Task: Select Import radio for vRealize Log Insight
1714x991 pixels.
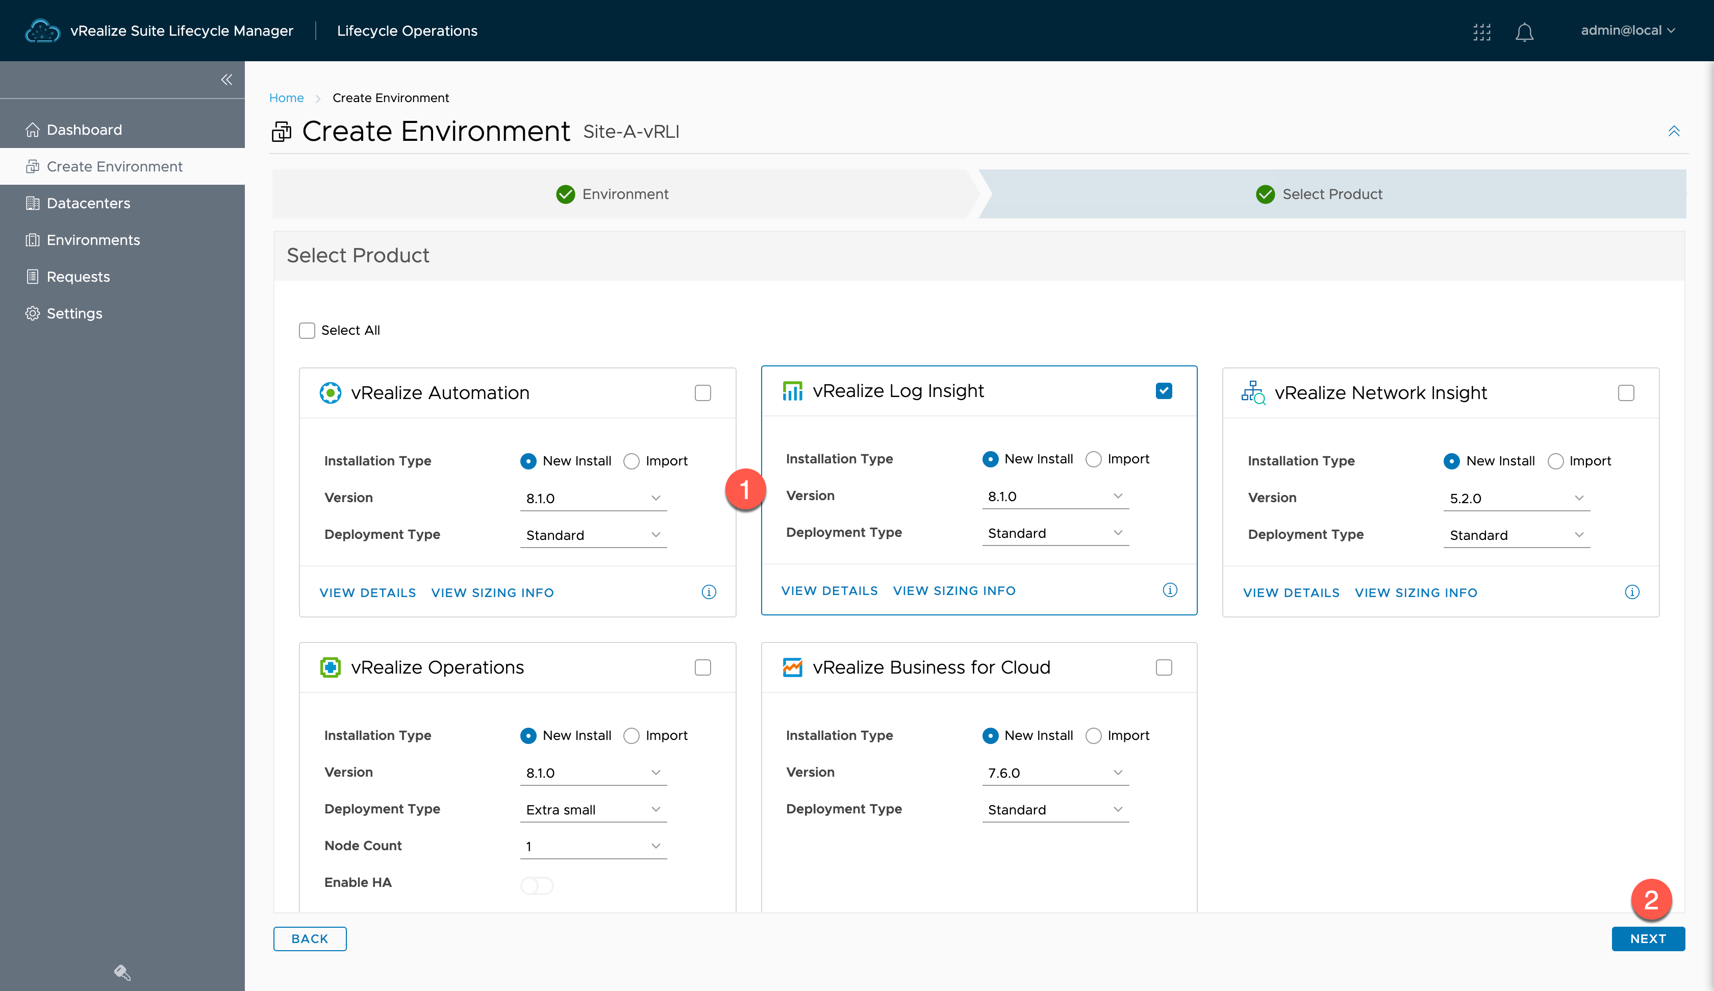Action: tap(1093, 459)
